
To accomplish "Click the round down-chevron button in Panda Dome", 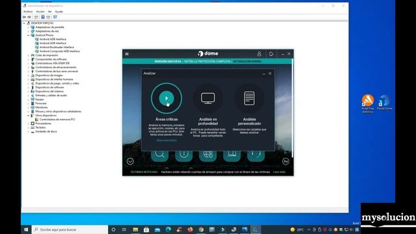I will pos(130,161).
